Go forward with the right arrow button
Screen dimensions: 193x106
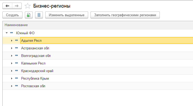[x=17, y=6]
